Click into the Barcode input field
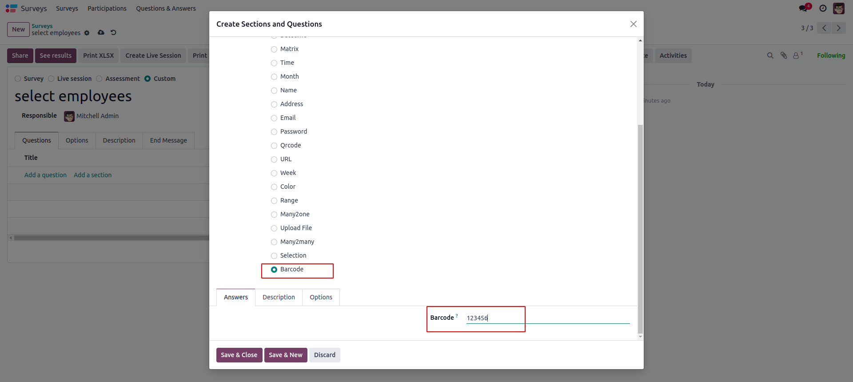 coord(547,318)
